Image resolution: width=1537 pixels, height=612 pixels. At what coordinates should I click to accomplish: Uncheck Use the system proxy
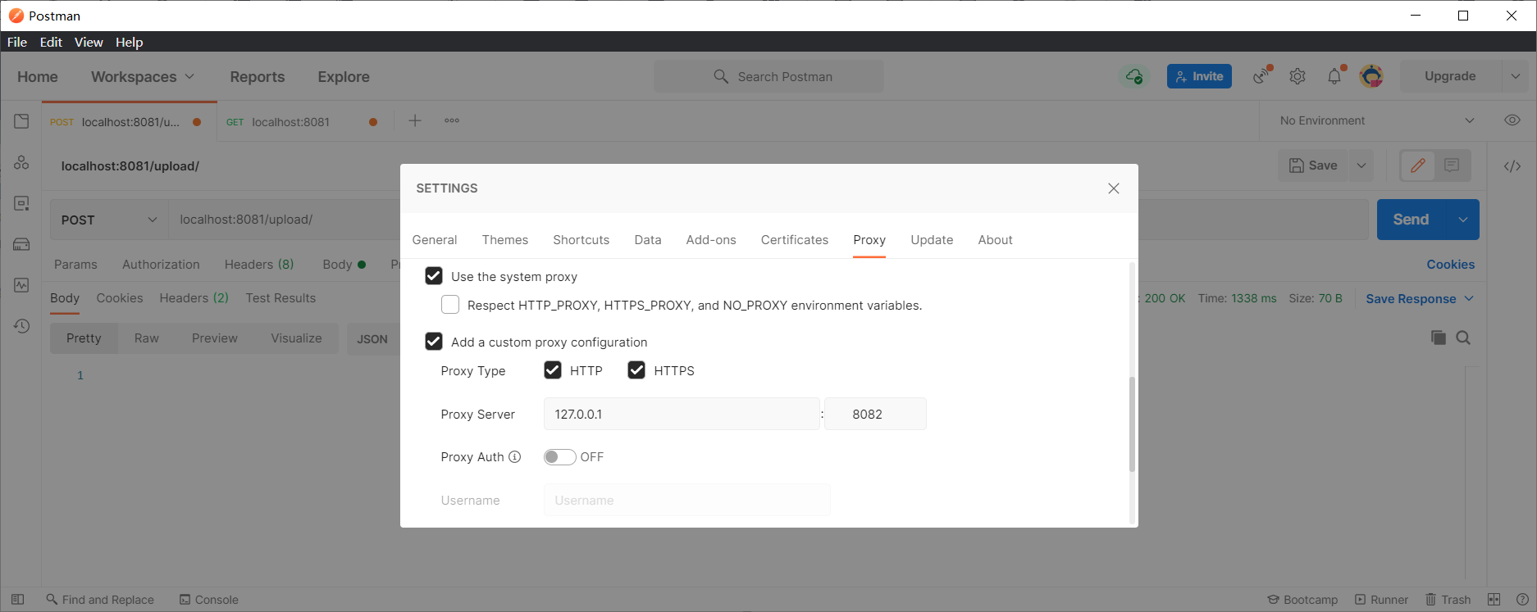coord(434,276)
